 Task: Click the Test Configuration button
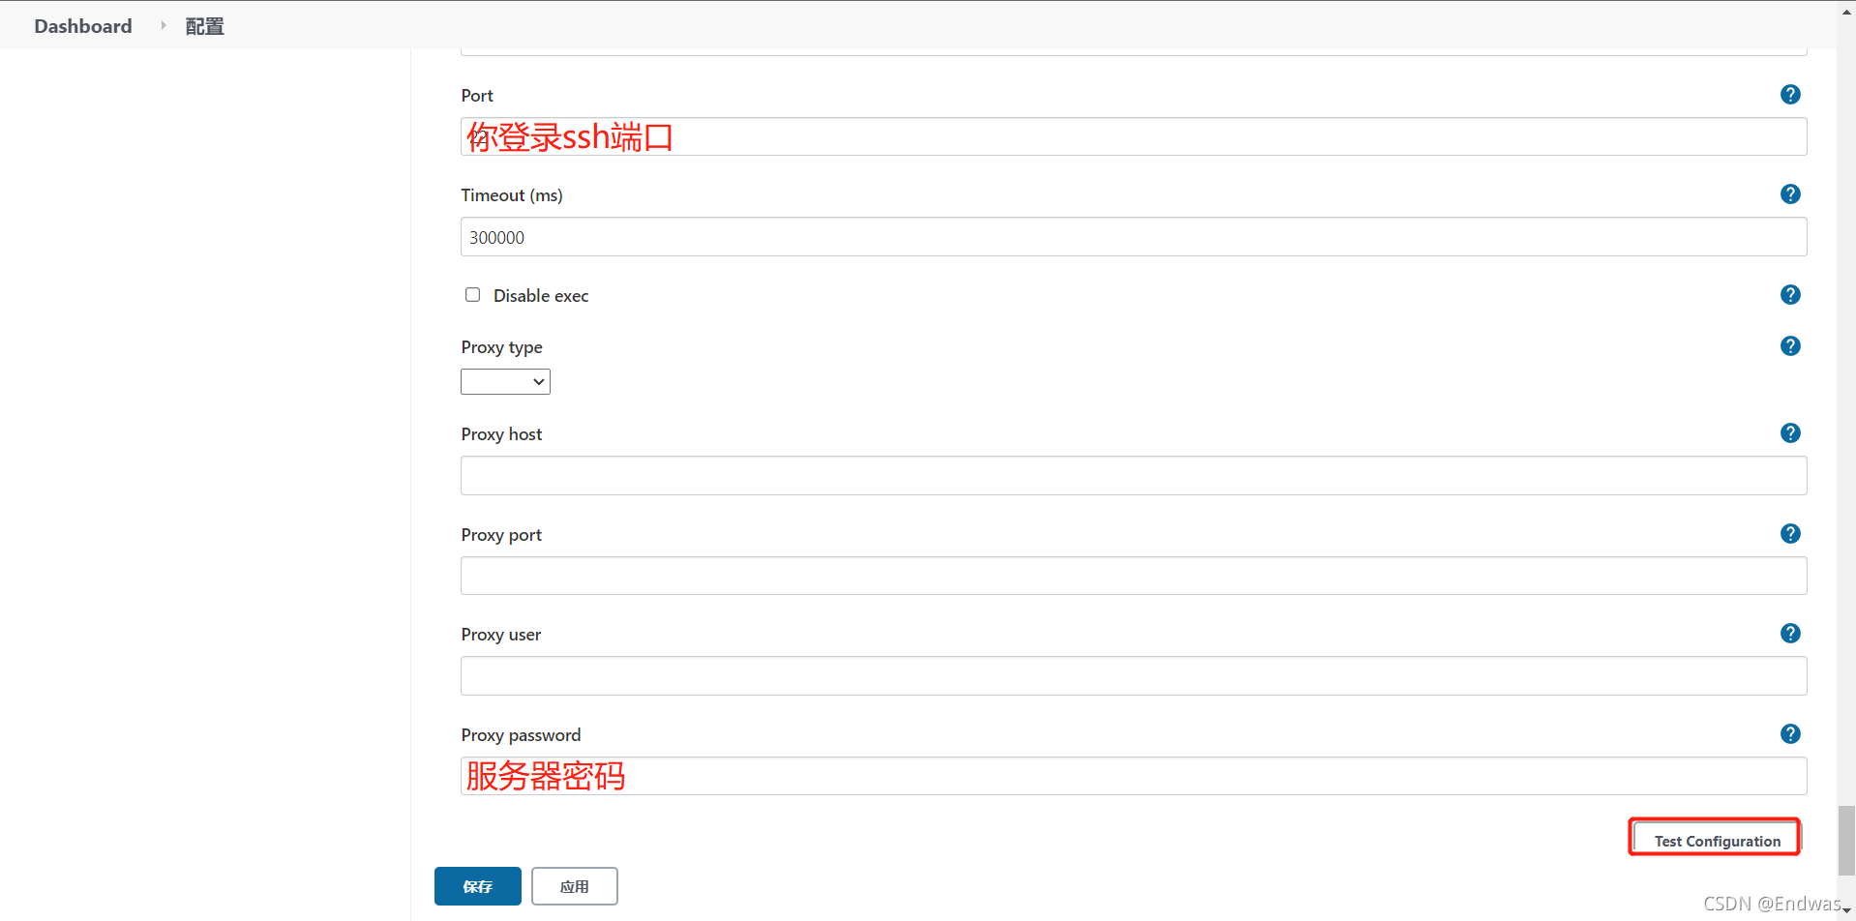[x=1717, y=841]
